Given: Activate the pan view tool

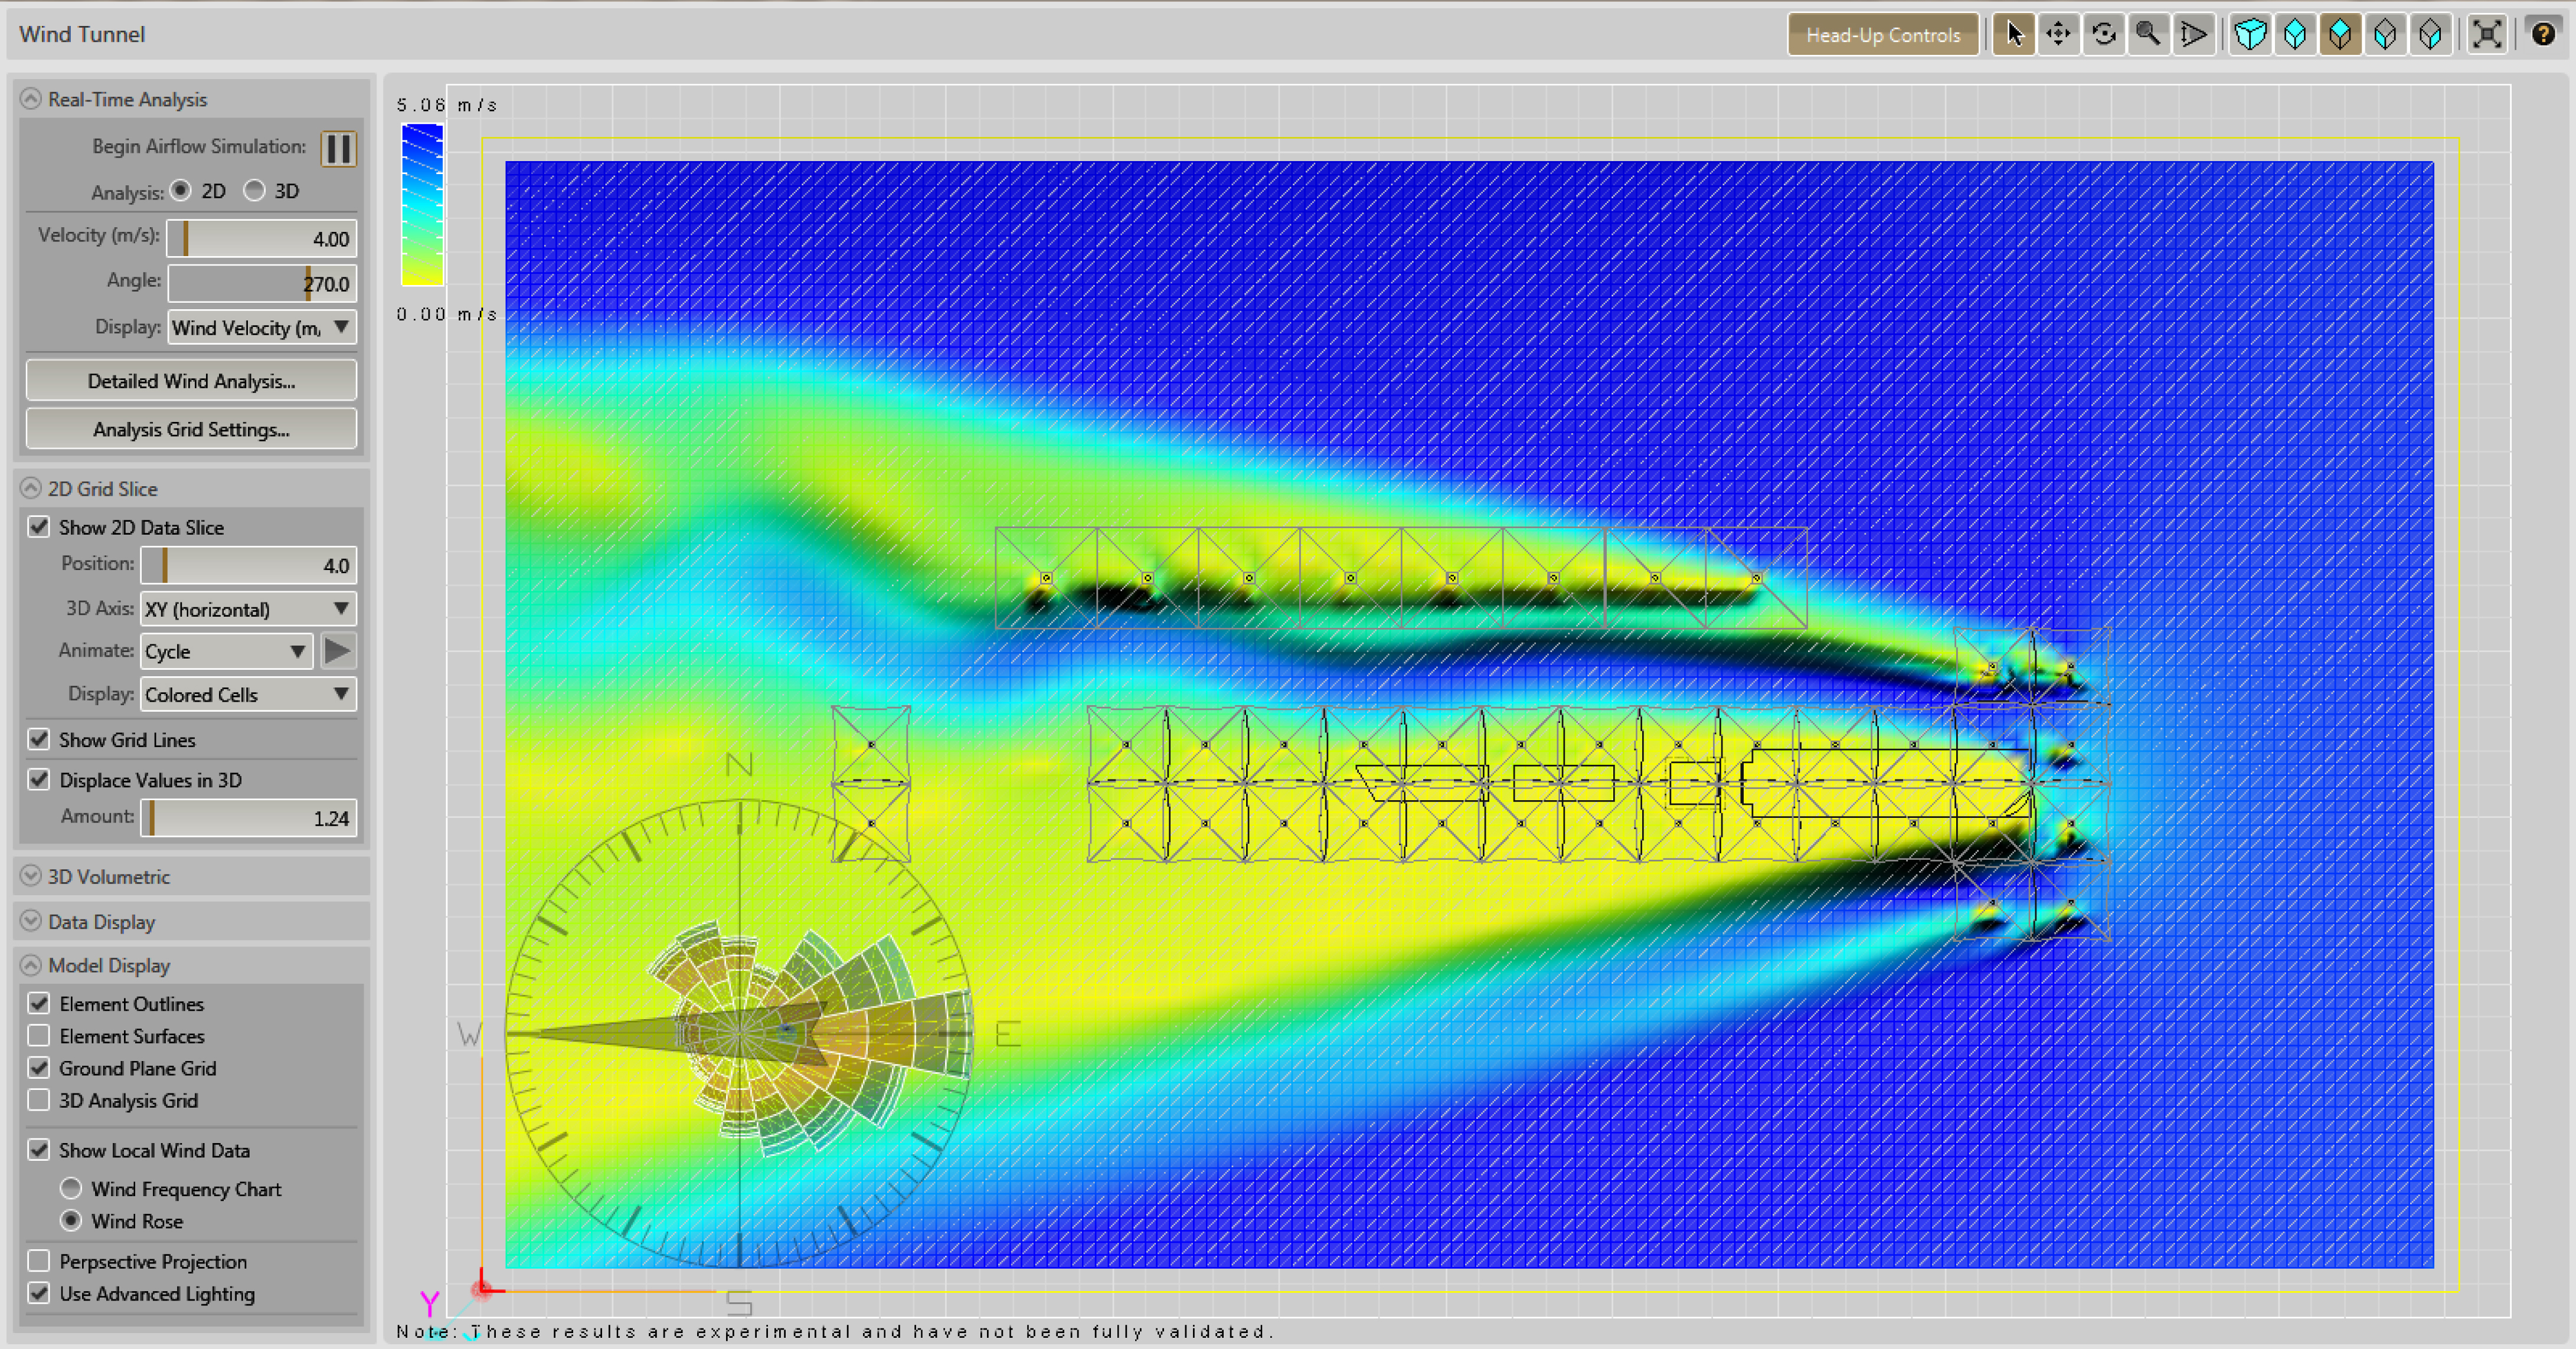Looking at the screenshot, I should pyautogui.click(x=2058, y=35).
